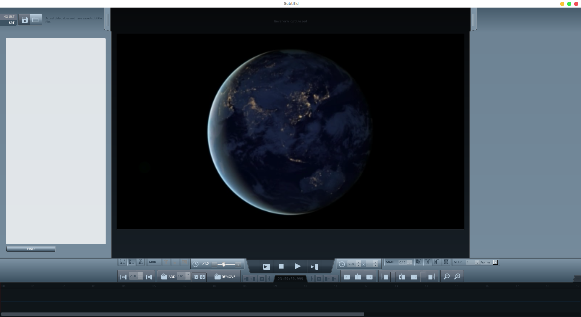The width and height of the screenshot is (581, 317).
Task: Stop video playback
Action: pos(281,266)
